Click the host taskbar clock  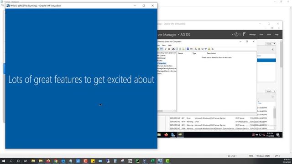287,161
